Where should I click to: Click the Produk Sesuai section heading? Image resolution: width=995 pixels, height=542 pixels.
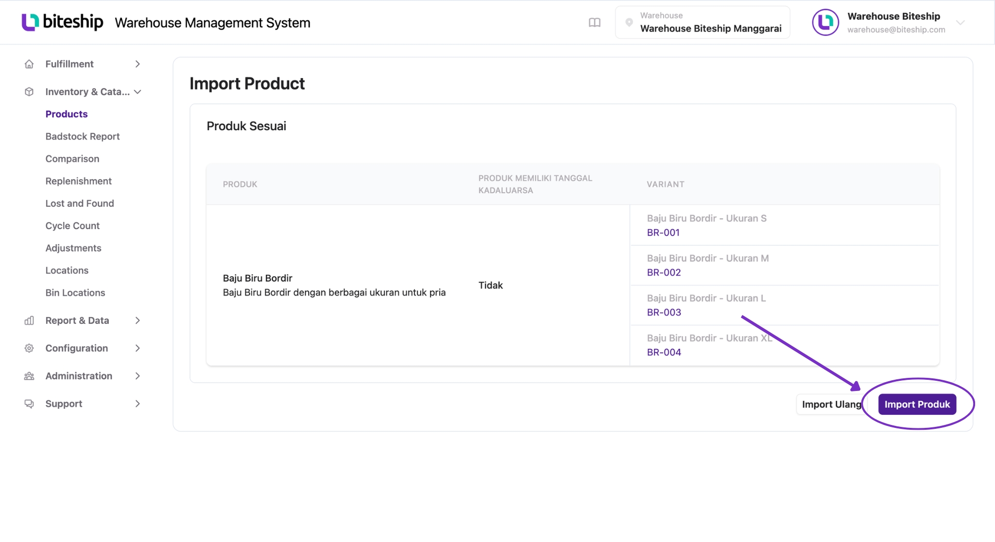coord(246,126)
